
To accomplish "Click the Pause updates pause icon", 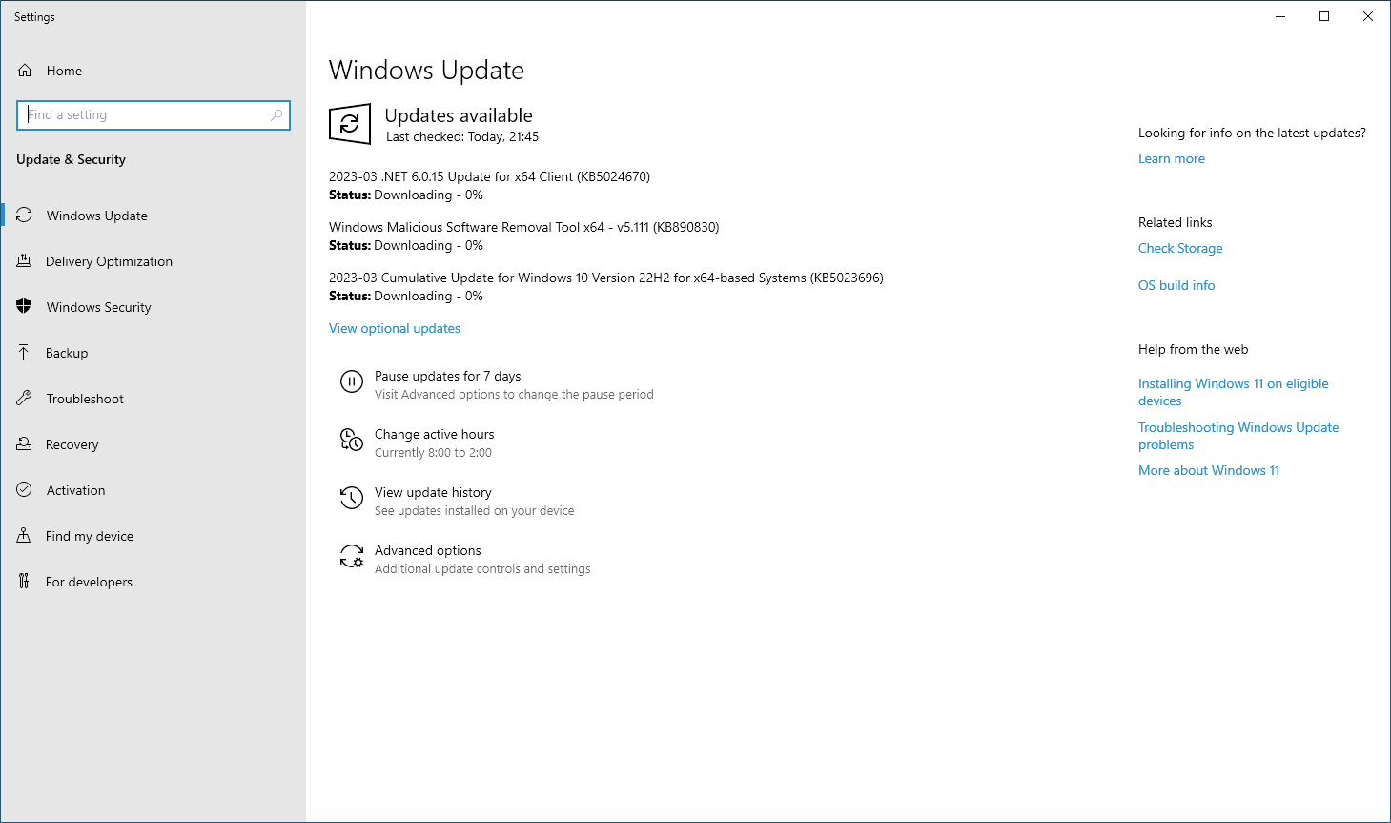I will point(352,382).
